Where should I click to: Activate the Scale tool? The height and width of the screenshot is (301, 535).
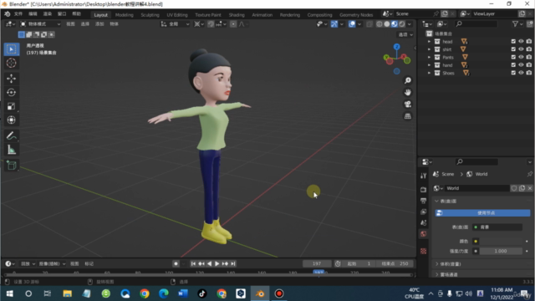pyautogui.click(x=11, y=106)
